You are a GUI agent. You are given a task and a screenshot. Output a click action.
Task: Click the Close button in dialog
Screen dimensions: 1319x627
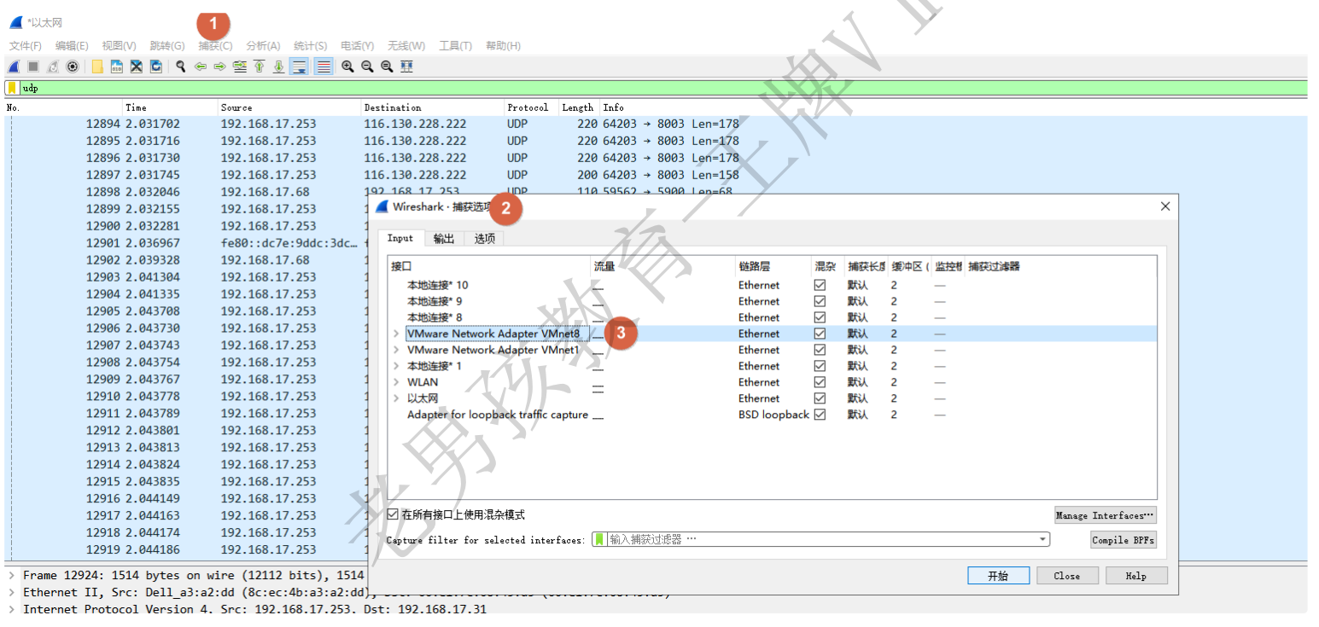[x=1067, y=576]
